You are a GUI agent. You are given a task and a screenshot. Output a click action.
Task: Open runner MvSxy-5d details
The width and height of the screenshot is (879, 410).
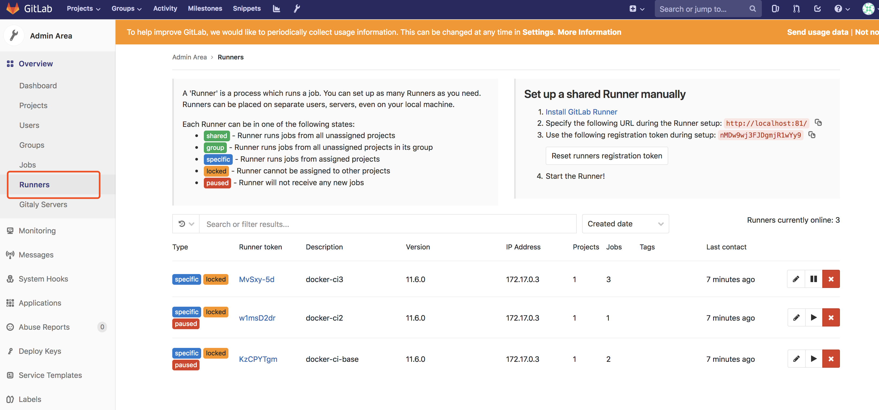click(x=256, y=279)
